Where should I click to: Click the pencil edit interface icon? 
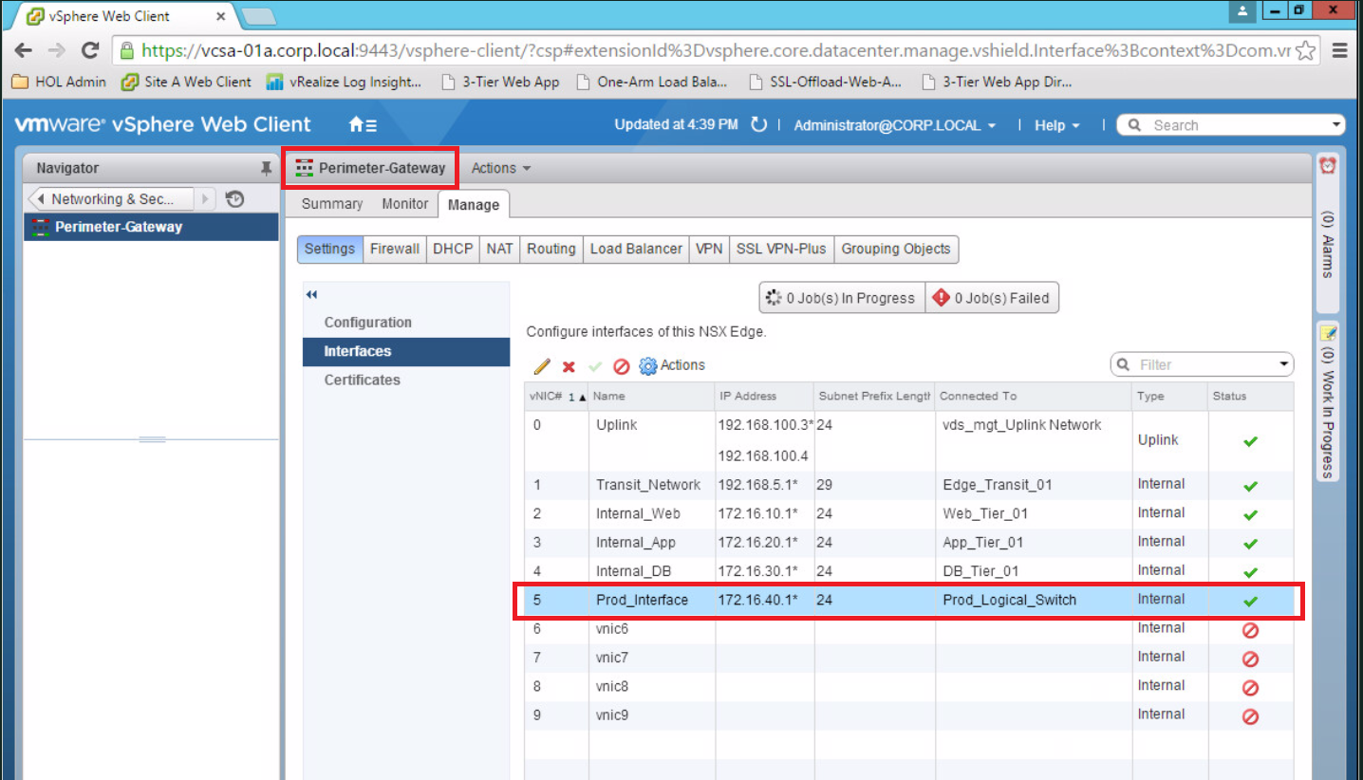click(x=542, y=366)
